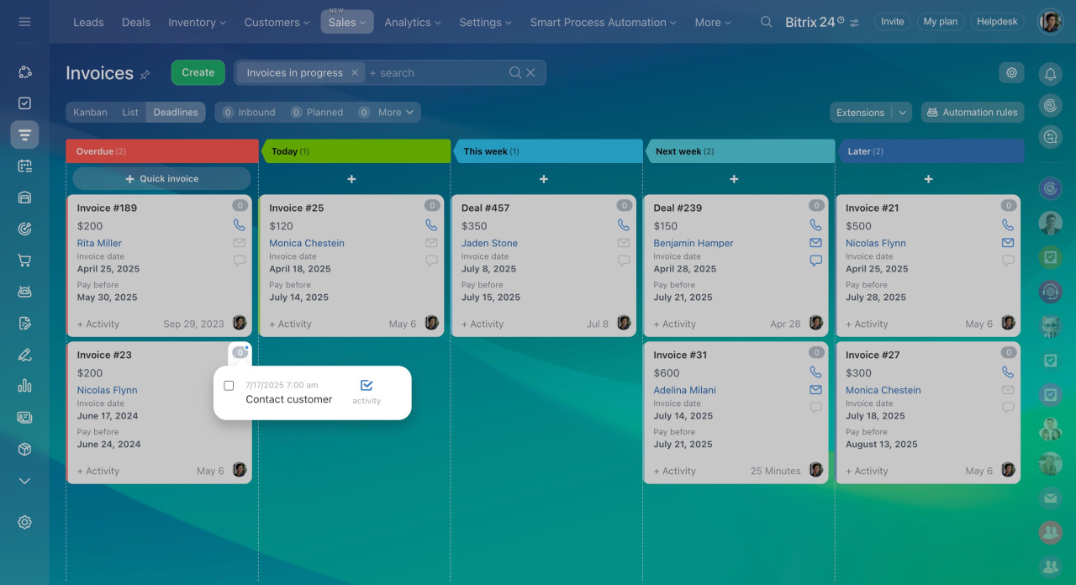Screen dimensions: 1076x585
Task: Switch to the Kanban view tab
Action: pos(90,113)
